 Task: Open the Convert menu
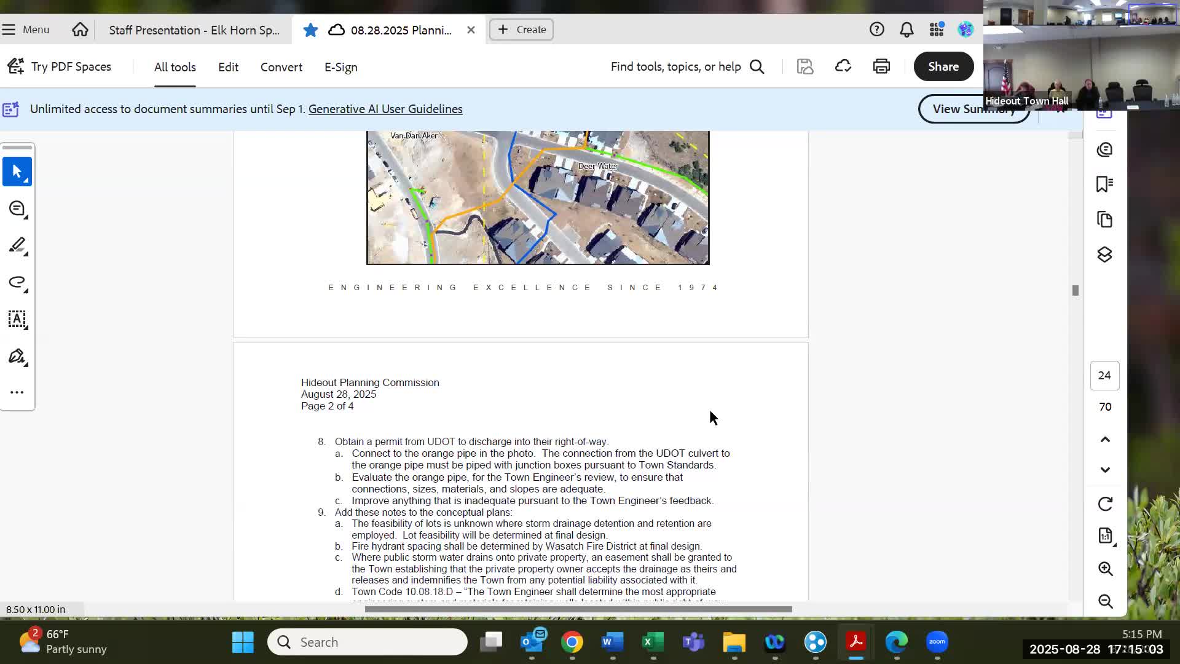(281, 67)
